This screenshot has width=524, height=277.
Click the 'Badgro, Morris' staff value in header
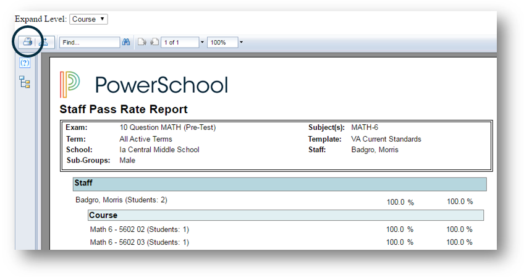coord(374,150)
